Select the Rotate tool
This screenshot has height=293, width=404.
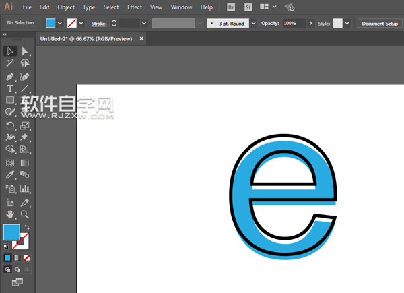pos(10,125)
